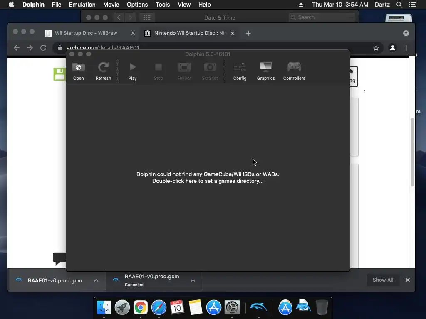
Task: Switch to Wii Startup Disc - WiiBrew tab
Action: [x=86, y=33]
